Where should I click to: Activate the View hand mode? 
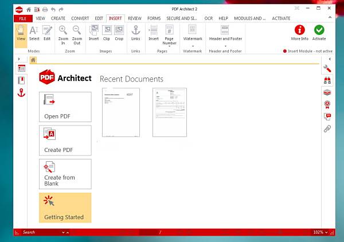[x=21, y=33]
